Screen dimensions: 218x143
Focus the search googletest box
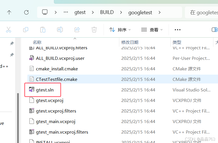[201, 13]
